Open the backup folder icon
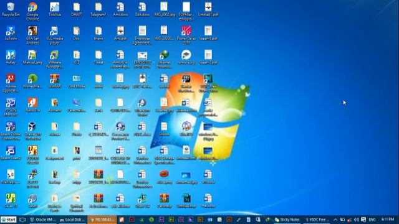This screenshot has width=399, height=224. tap(54, 176)
